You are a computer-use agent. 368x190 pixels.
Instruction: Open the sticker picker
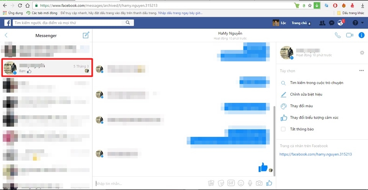(x=221, y=183)
